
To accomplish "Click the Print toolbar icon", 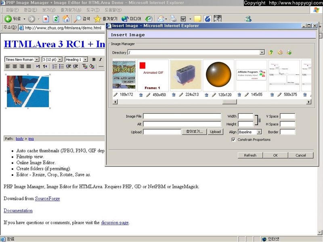I will [173, 19].
